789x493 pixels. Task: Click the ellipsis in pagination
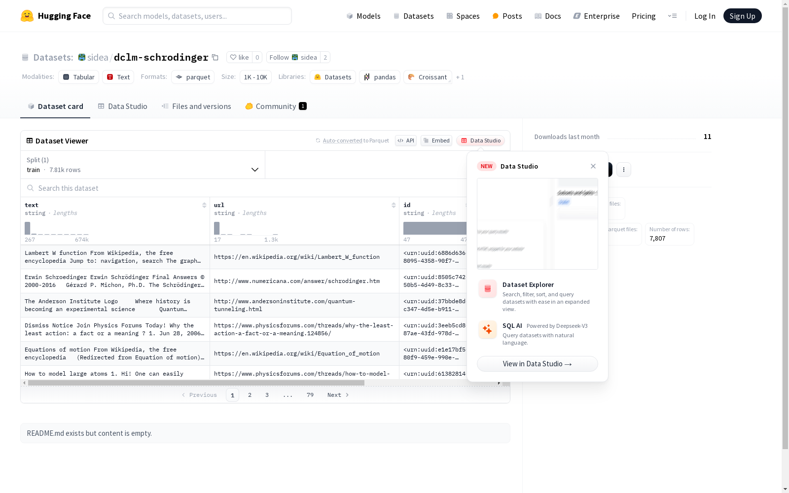(x=288, y=395)
